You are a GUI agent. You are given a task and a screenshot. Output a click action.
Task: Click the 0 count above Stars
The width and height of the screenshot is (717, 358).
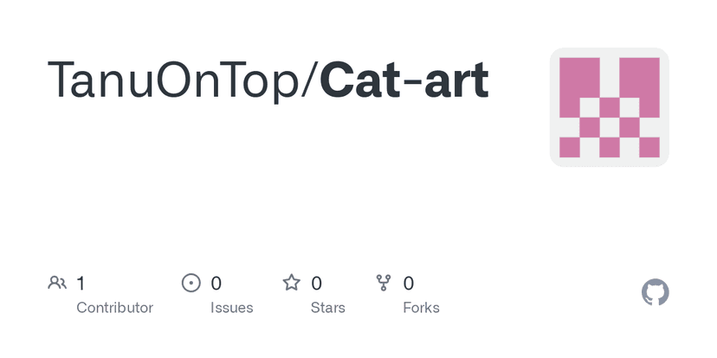[317, 283]
